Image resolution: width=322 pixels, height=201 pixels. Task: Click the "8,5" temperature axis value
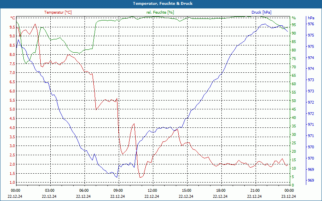pos(12,45)
